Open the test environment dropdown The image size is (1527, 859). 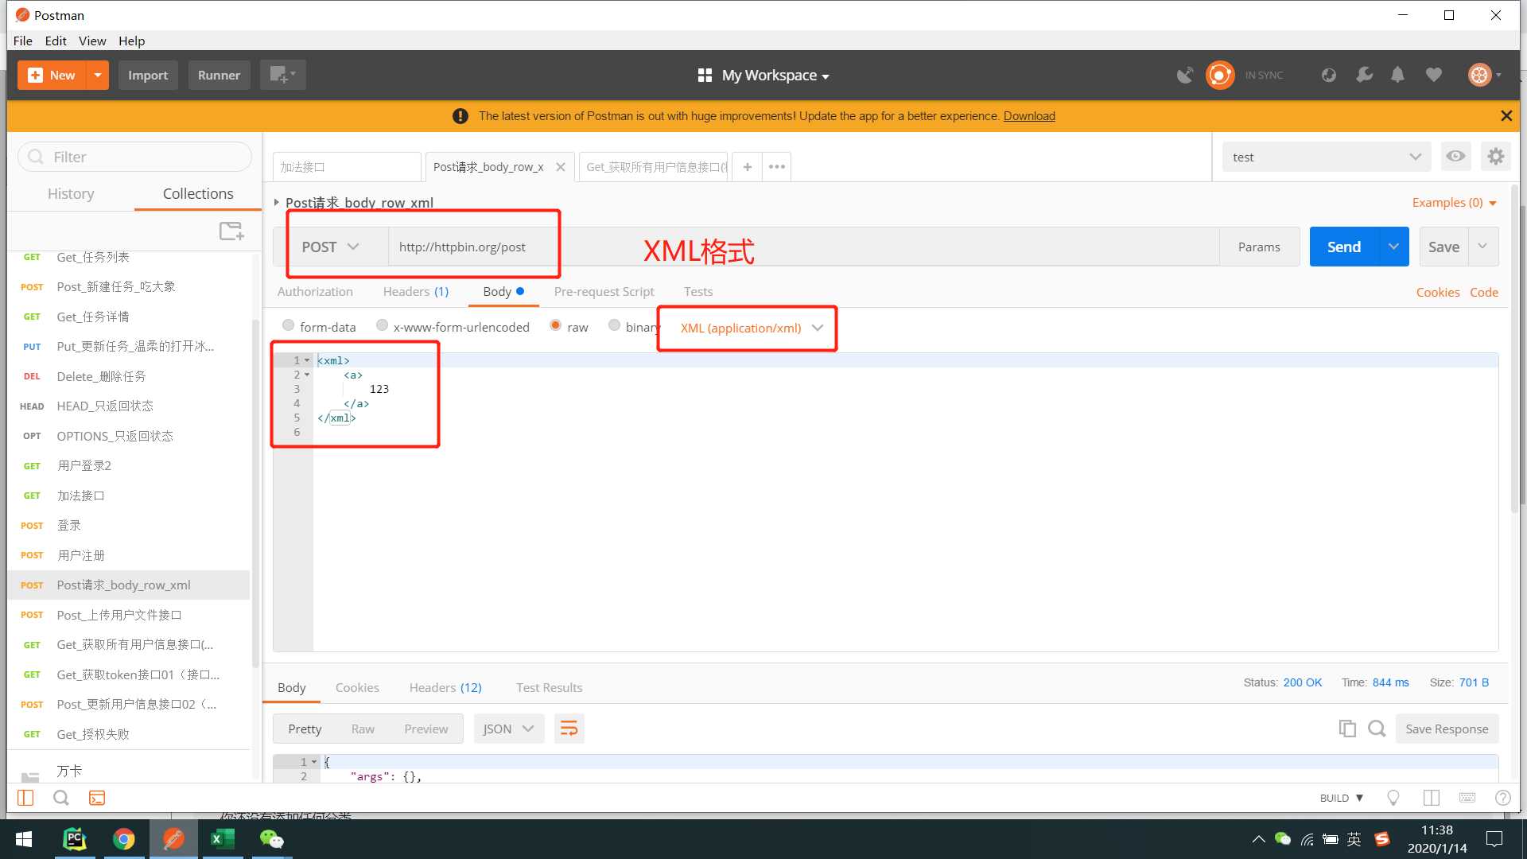click(1326, 157)
